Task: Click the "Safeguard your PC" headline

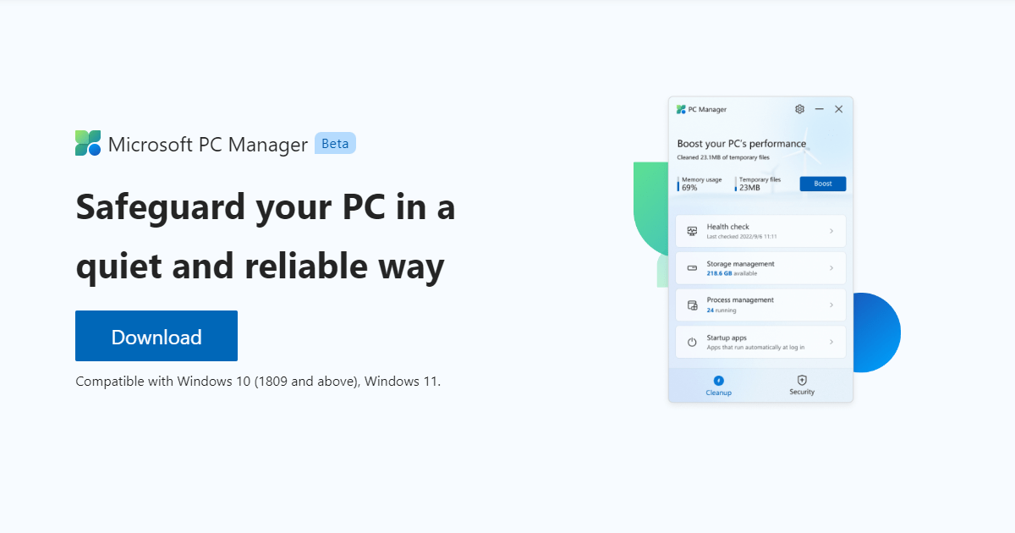Action: (x=266, y=237)
